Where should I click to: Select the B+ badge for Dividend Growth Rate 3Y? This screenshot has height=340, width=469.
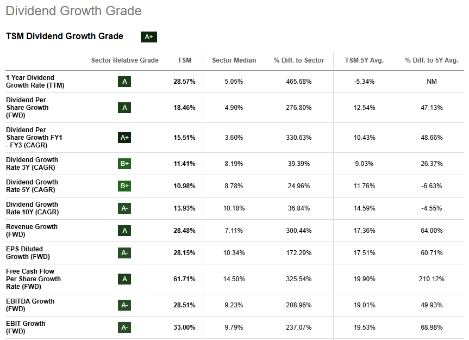124,164
